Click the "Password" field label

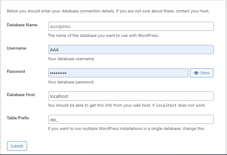point(16,71)
